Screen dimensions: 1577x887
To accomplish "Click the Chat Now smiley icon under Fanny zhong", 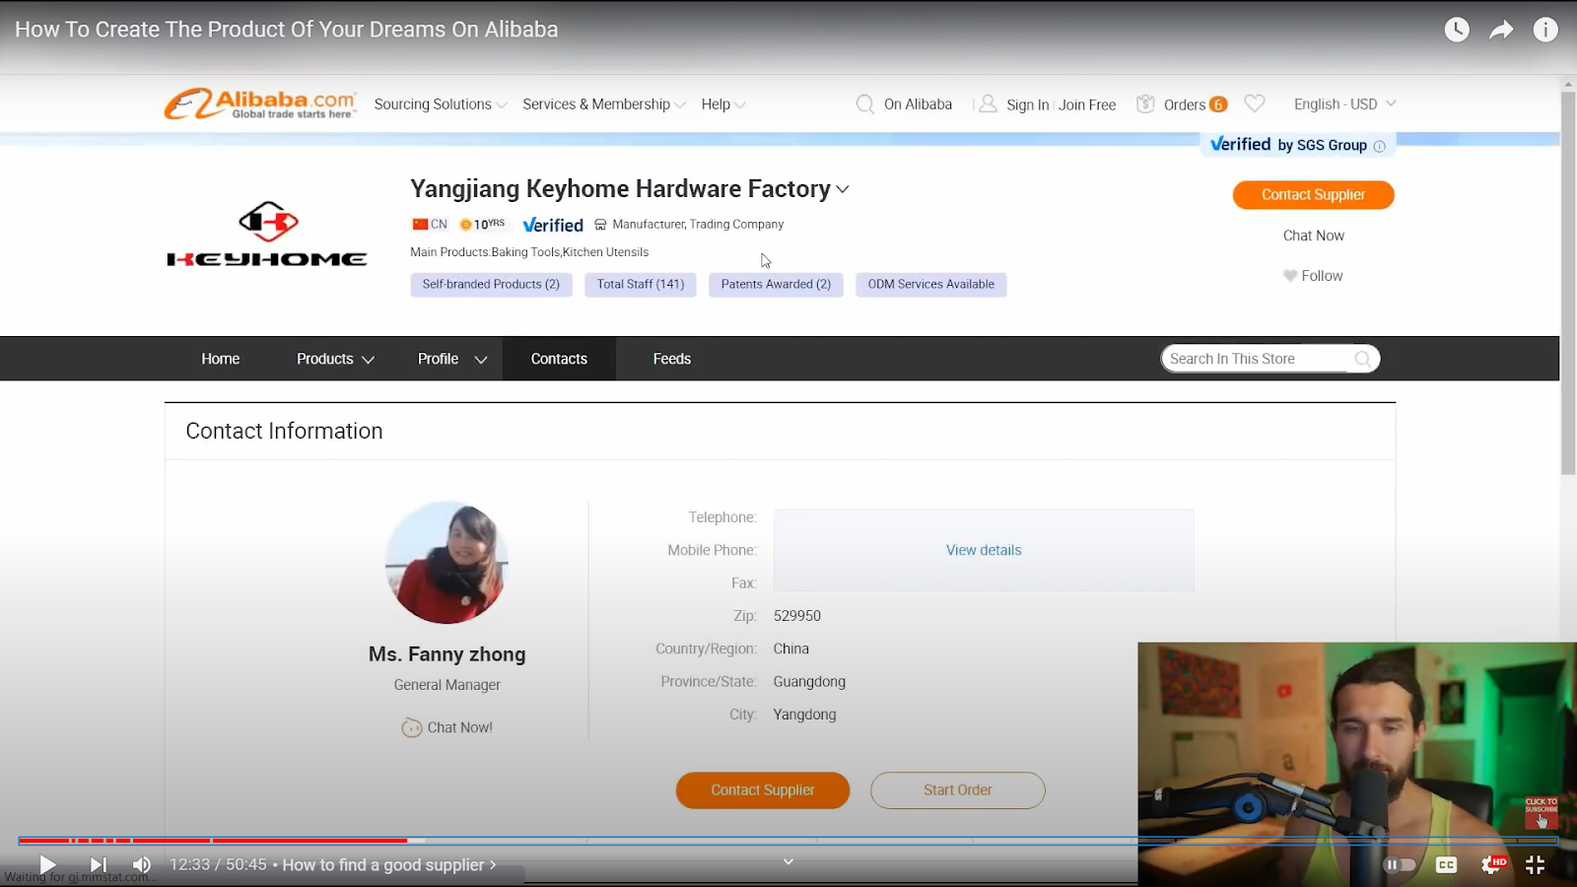I will [x=412, y=728].
